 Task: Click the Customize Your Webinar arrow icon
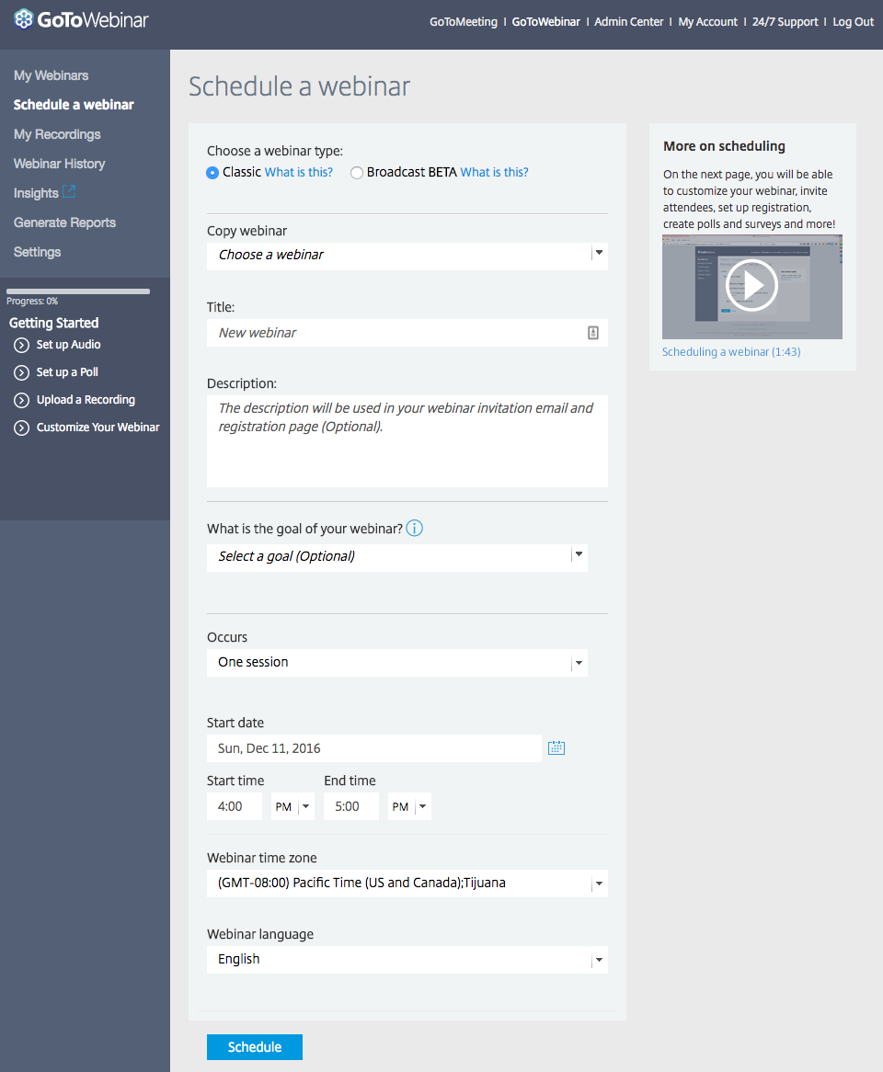point(22,428)
